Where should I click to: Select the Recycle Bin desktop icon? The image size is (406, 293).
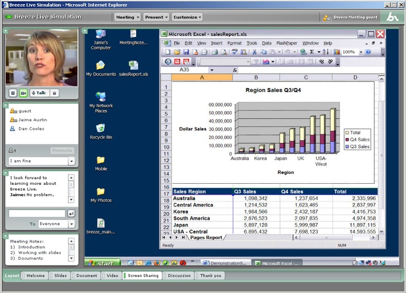pyautogui.click(x=101, y=132)
